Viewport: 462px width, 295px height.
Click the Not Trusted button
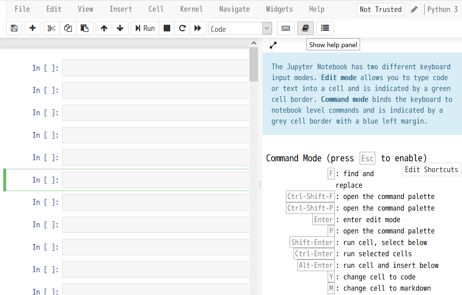(380, 9)
